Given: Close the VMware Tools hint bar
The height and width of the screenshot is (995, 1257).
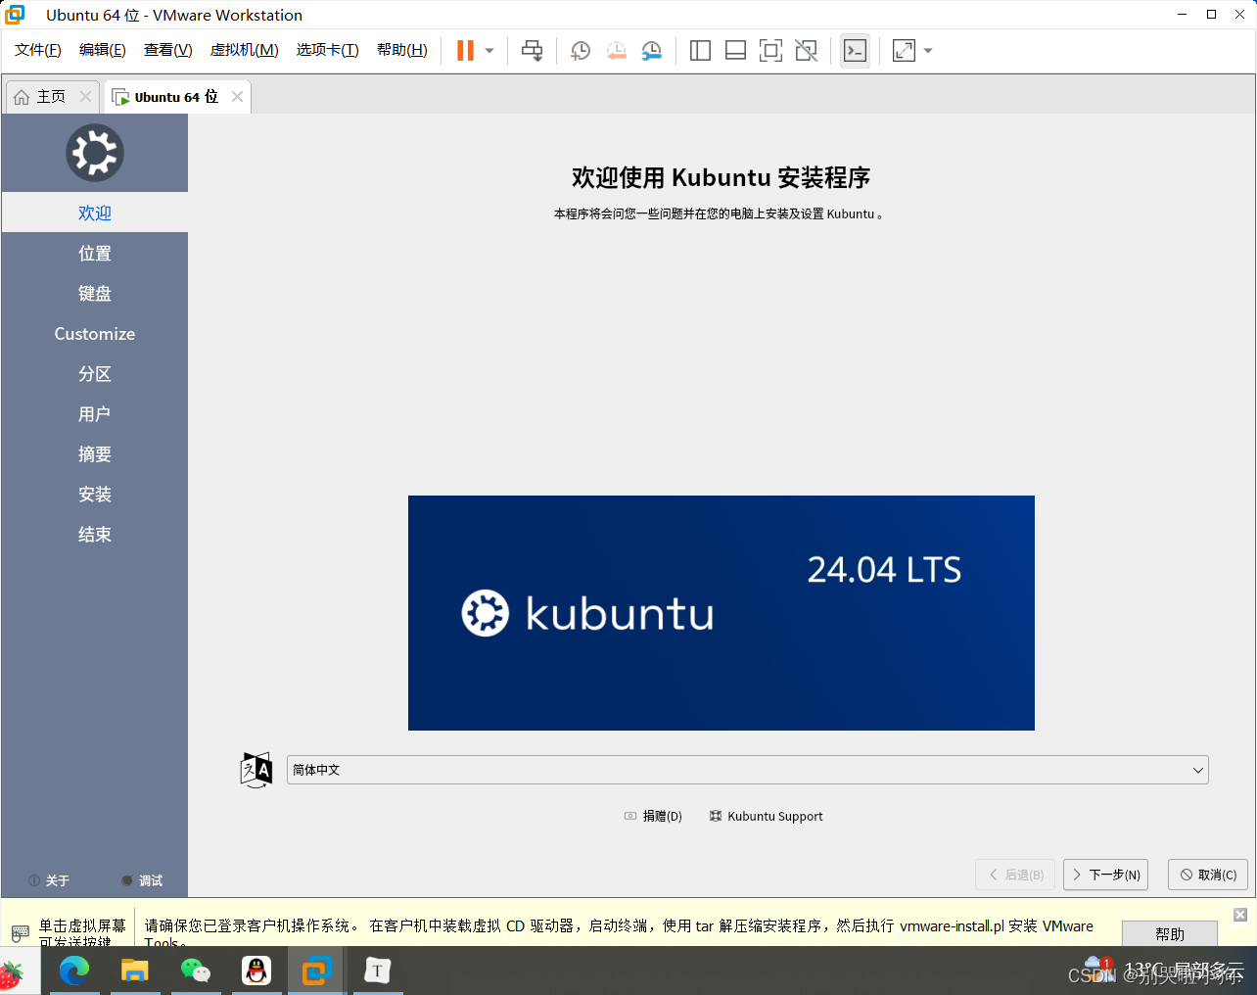Looking at the screenshot, I should point(1240,915).
